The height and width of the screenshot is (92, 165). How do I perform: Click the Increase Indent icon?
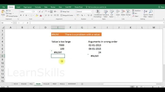tap(58, 15)
